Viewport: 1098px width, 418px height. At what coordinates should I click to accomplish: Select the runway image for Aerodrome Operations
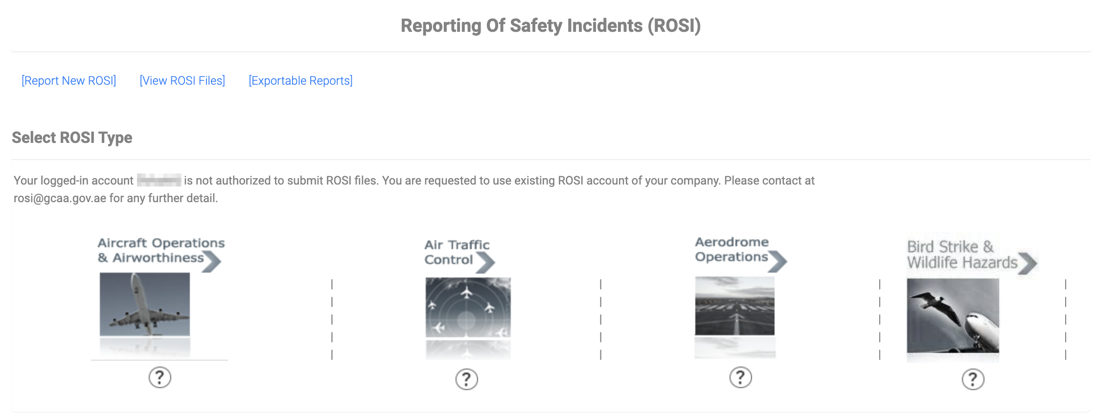click(x=734, y=306)
